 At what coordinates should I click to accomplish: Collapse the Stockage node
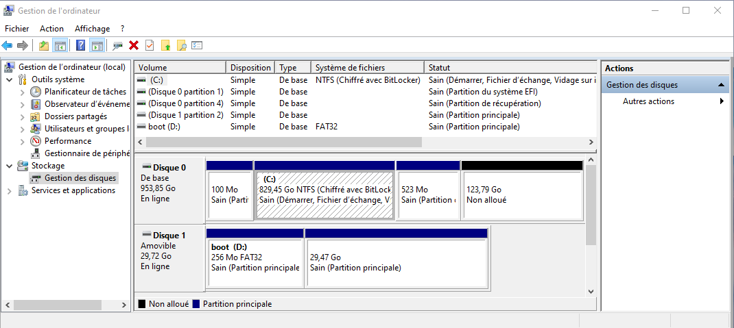(x=10, y=166)
